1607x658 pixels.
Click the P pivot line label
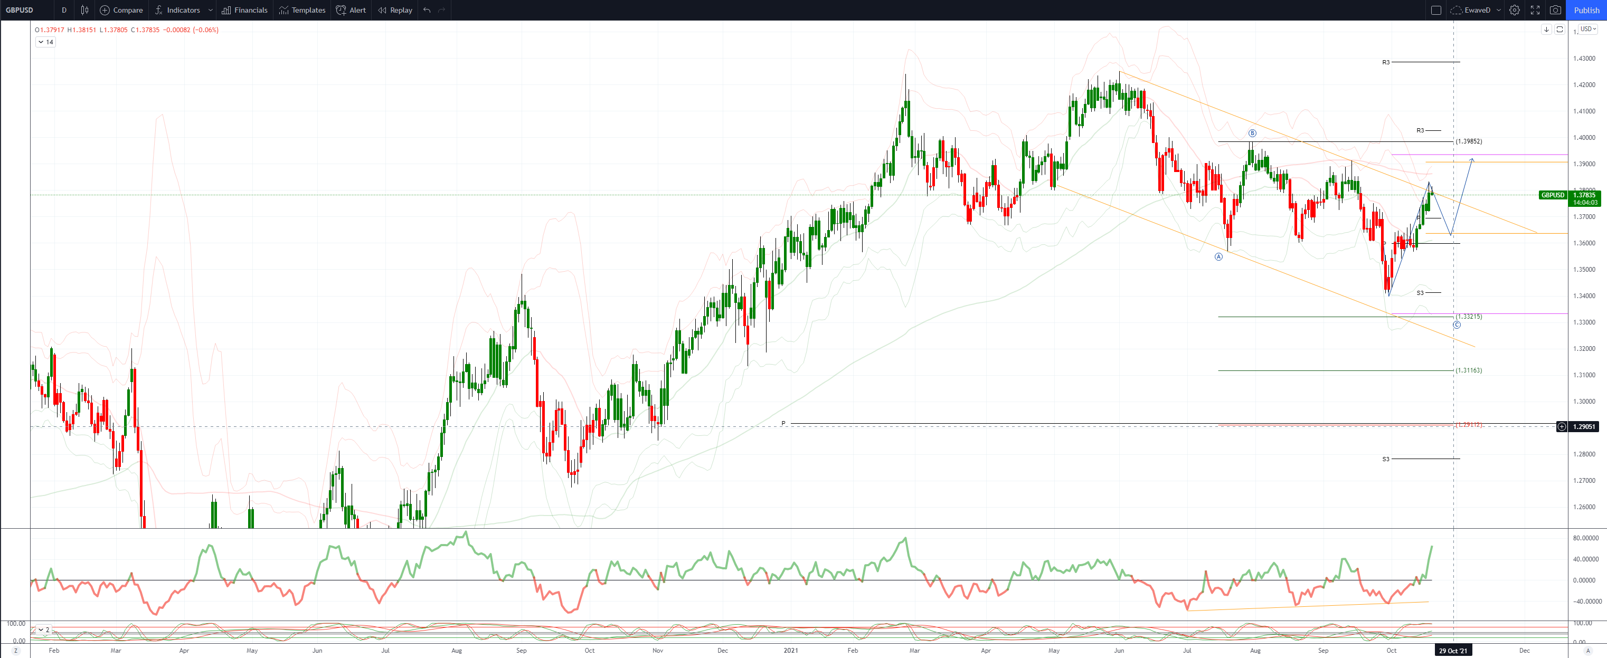click(x=783, y=423)
